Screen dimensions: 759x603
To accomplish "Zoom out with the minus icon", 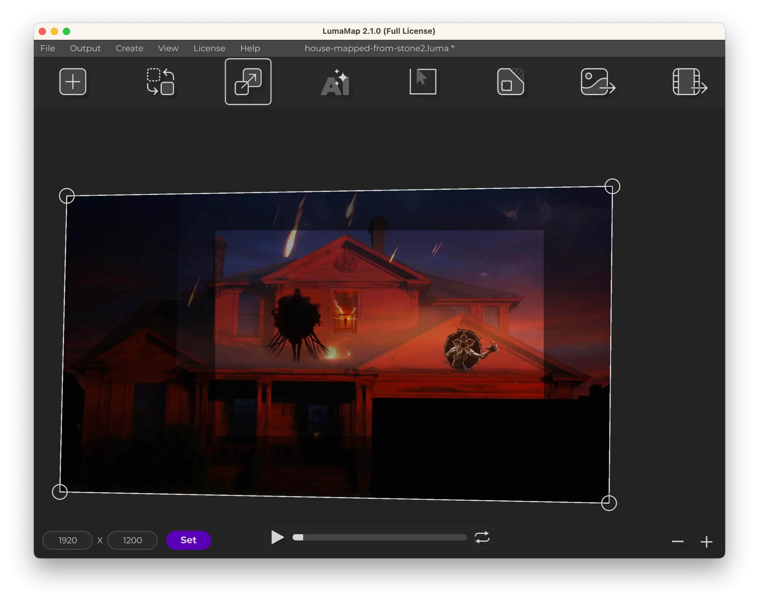I will [678, 541].
